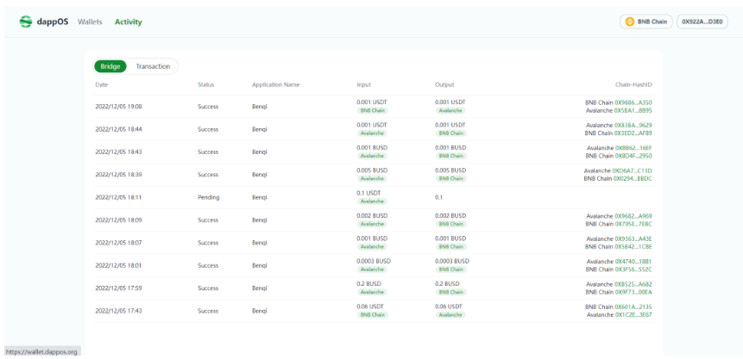
Task: Click the wallet.dappos.org status URL
Action: tap(41, 352)
